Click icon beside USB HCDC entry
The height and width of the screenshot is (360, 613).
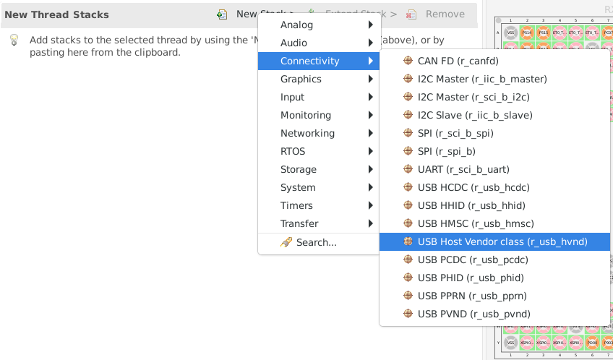tap(408, 187)
